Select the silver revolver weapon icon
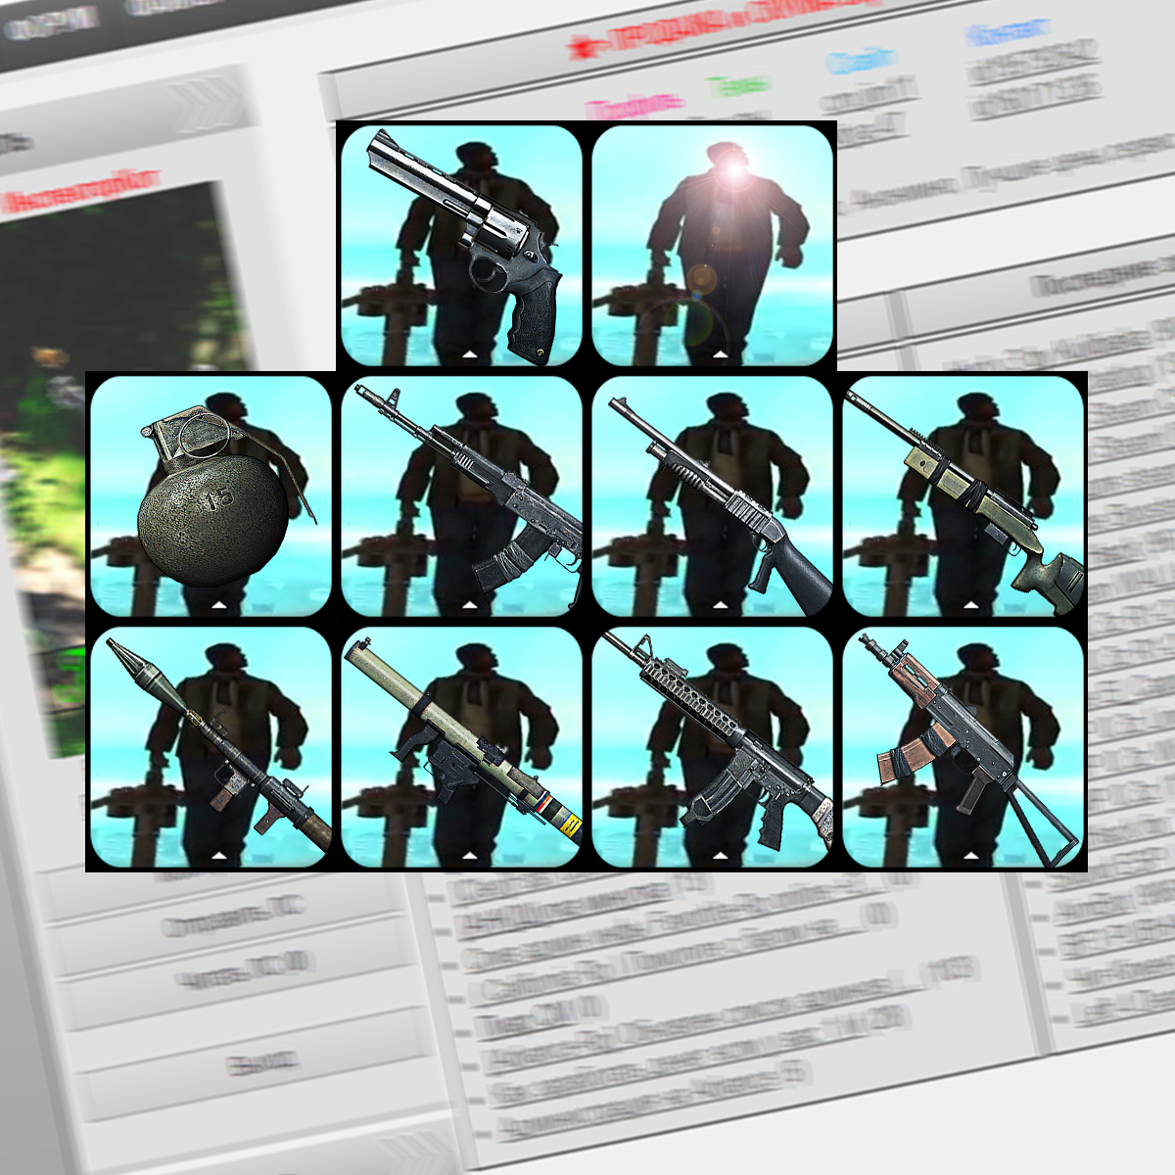The height and width of the screenshot is (1175, 1175). coord(460,245)
